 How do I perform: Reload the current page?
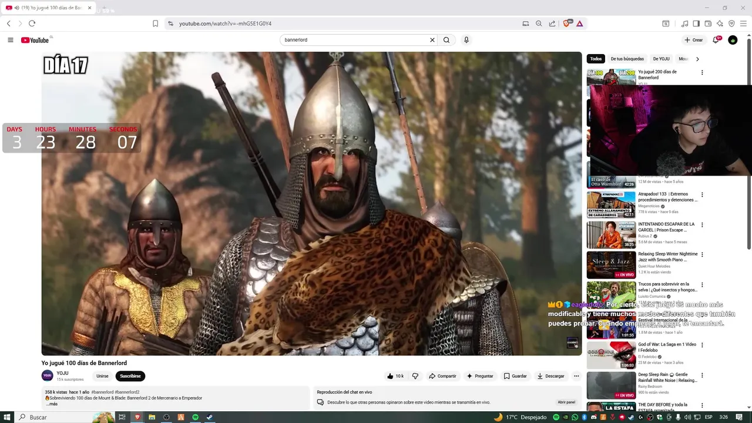[x=32, y=23]
